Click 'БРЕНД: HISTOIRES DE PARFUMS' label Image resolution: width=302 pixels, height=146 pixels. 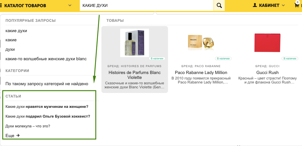(135, 66)
